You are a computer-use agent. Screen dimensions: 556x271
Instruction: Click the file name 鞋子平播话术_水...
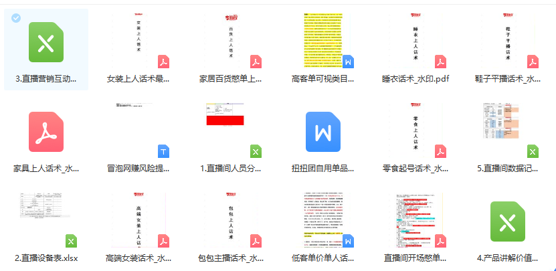point(508,79)
